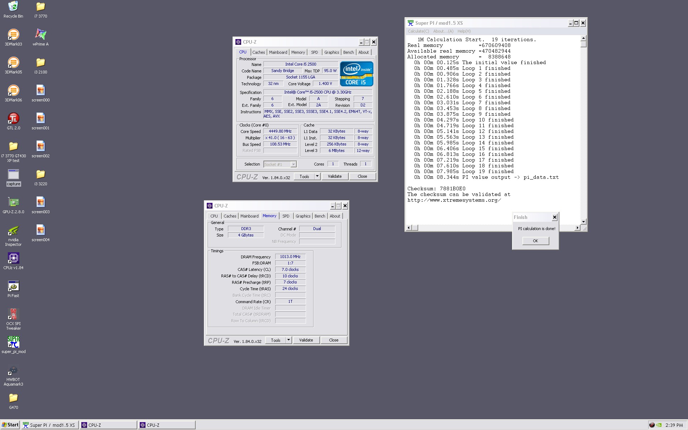This screenshot has height=430, width=688.
Task: Open the i7 3770 folder icon
Action: [x=40, y=10]
